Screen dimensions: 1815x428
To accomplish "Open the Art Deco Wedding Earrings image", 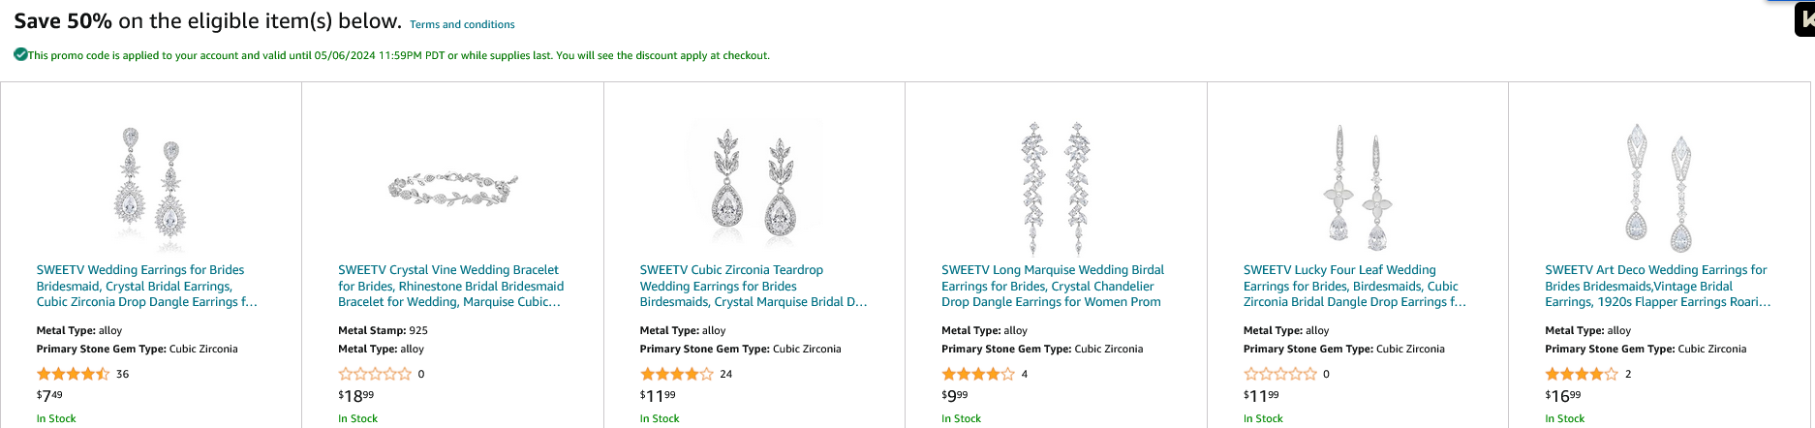I will [x=1658, y=187].
